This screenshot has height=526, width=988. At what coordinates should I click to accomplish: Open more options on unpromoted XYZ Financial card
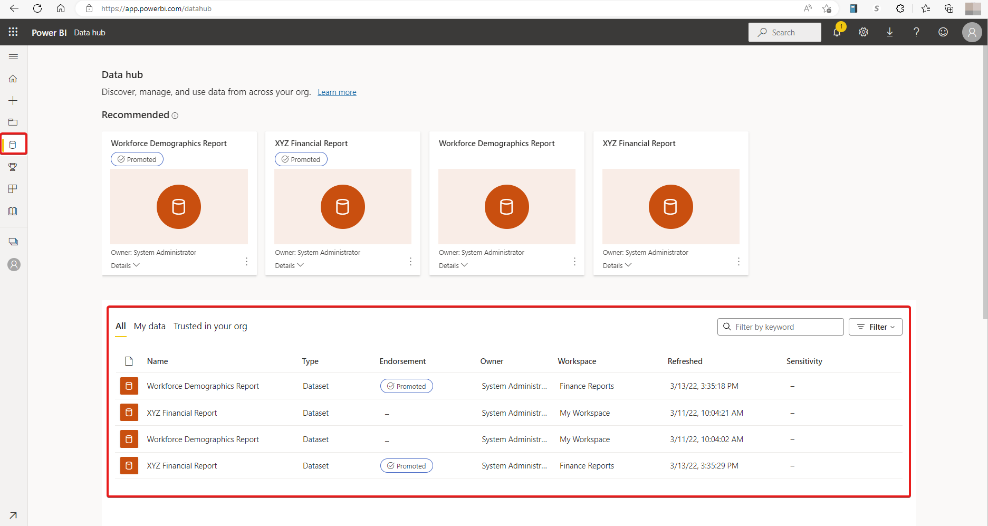[x=738, y=261]
